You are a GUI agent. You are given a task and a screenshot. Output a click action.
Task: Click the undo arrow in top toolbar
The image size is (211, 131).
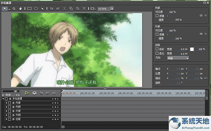pos(51,9)
